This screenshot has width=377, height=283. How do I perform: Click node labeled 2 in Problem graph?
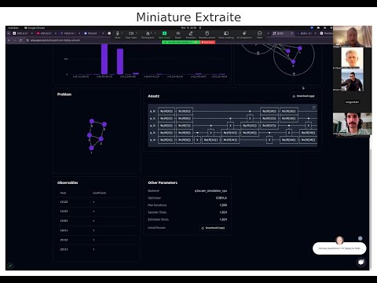pos(101,138)
